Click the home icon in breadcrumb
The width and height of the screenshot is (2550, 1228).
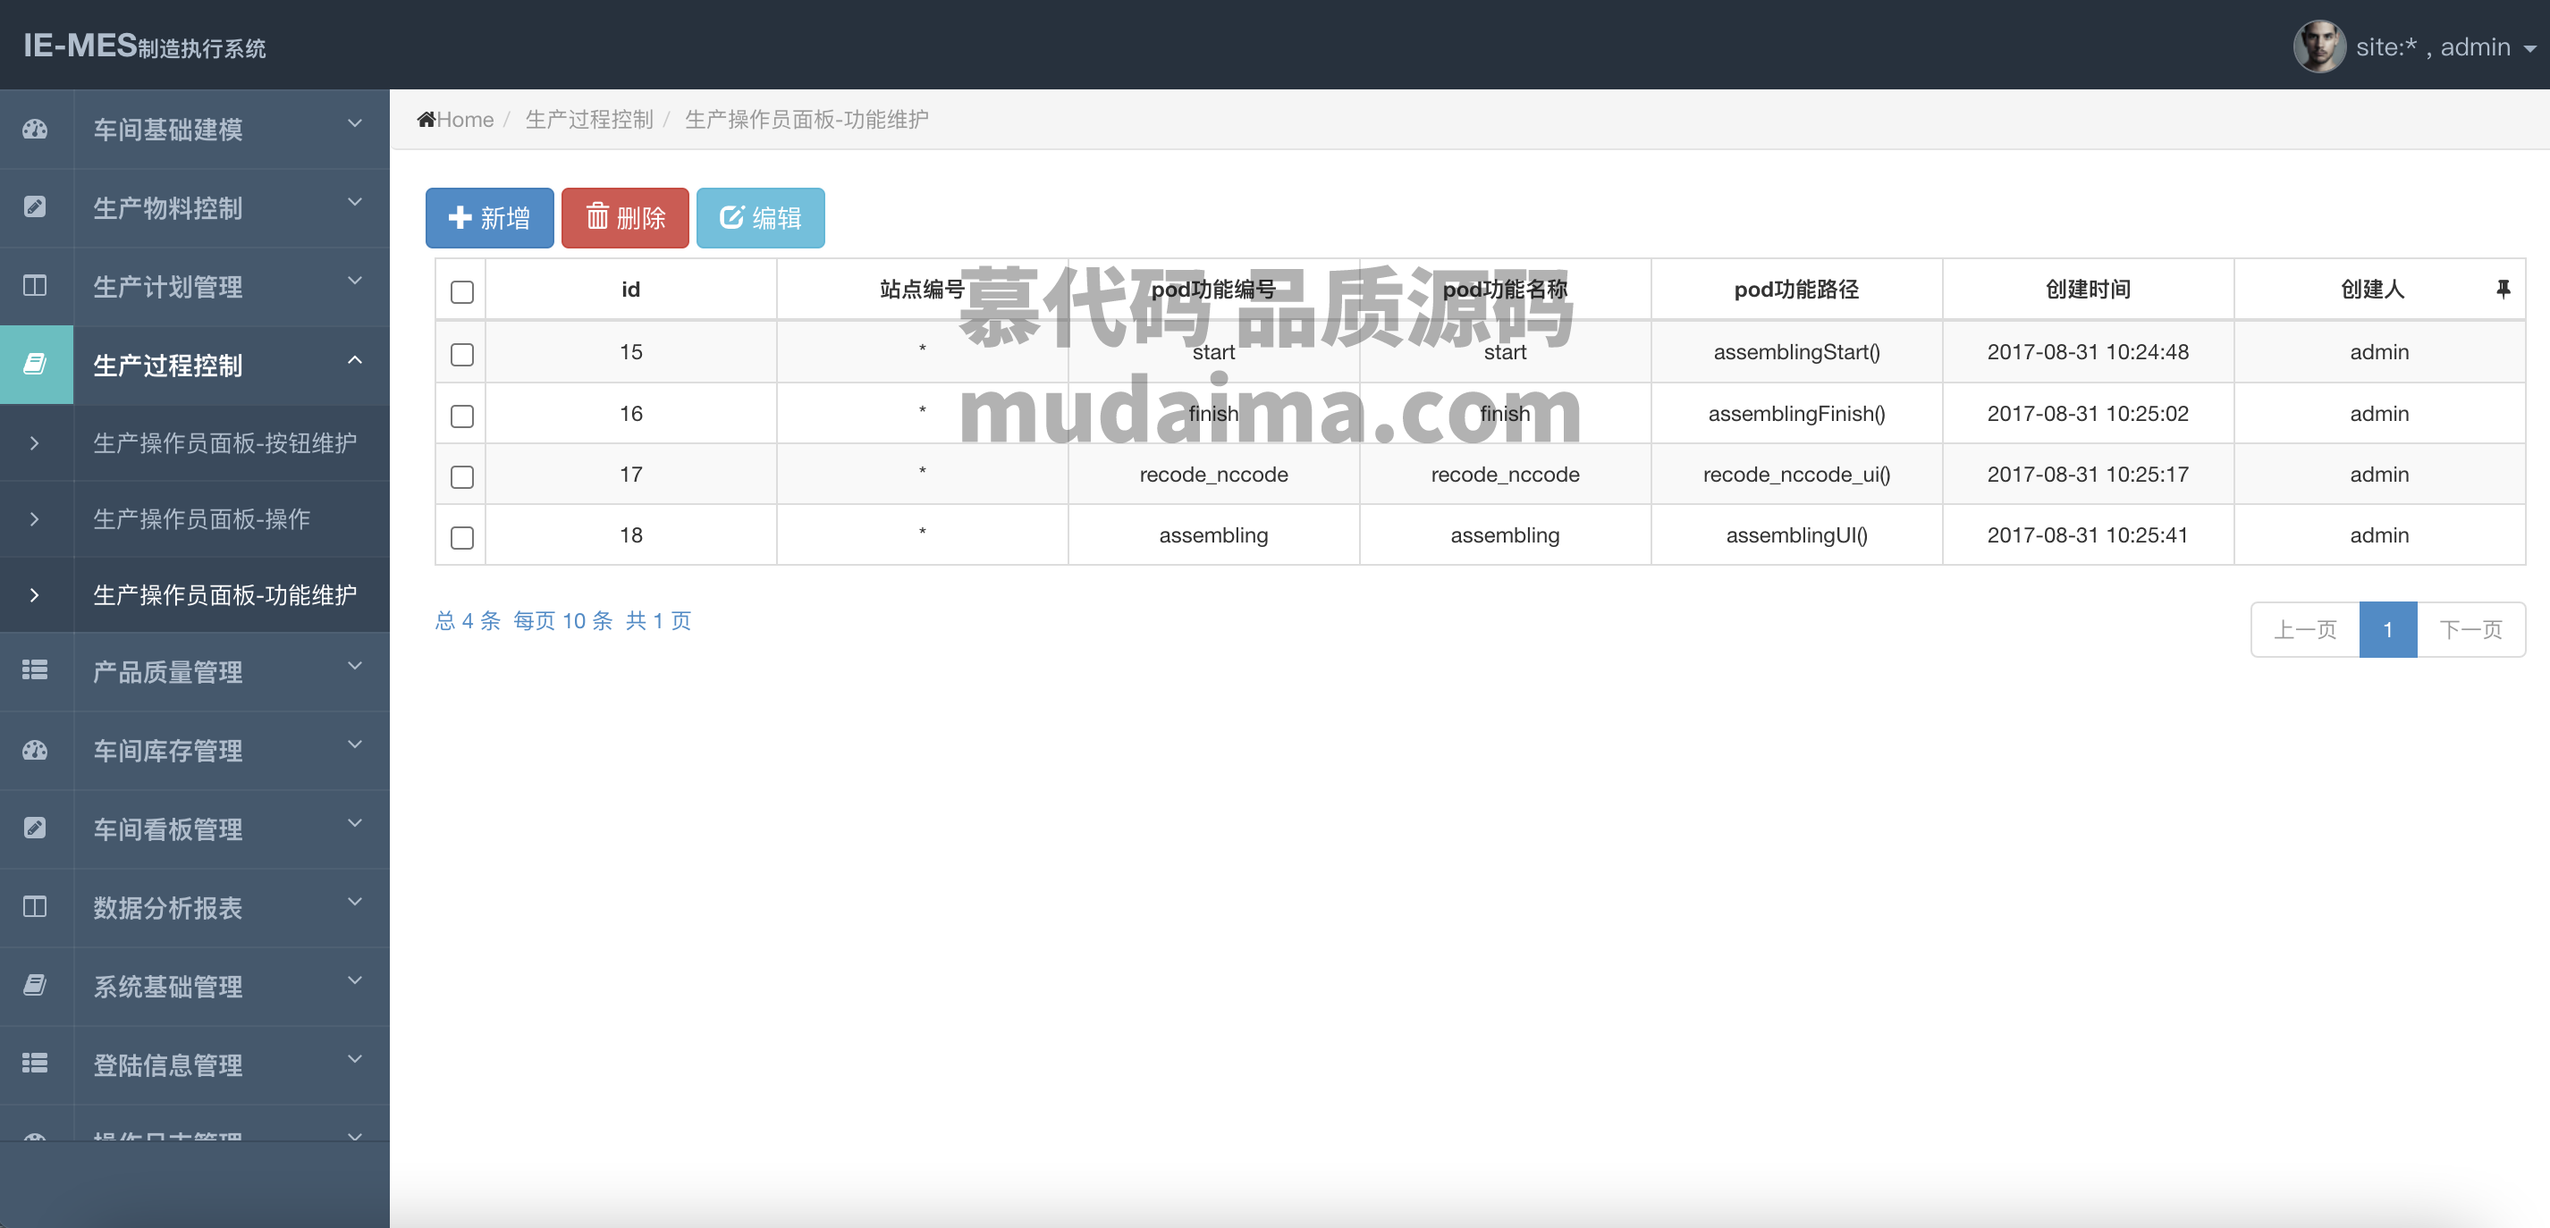[x=426, y=120]
